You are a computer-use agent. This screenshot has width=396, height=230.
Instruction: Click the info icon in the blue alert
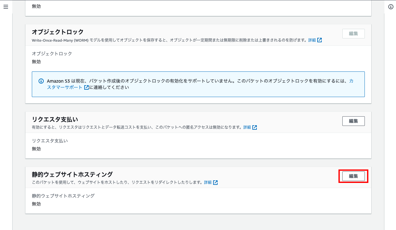coord(41,81)
